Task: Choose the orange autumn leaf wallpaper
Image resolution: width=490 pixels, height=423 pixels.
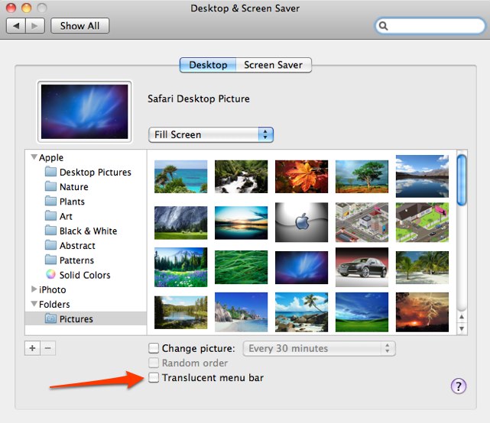Action: [x=301, y=176]
